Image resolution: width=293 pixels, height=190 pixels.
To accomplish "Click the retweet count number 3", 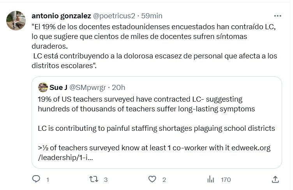I will pos(106,180).
